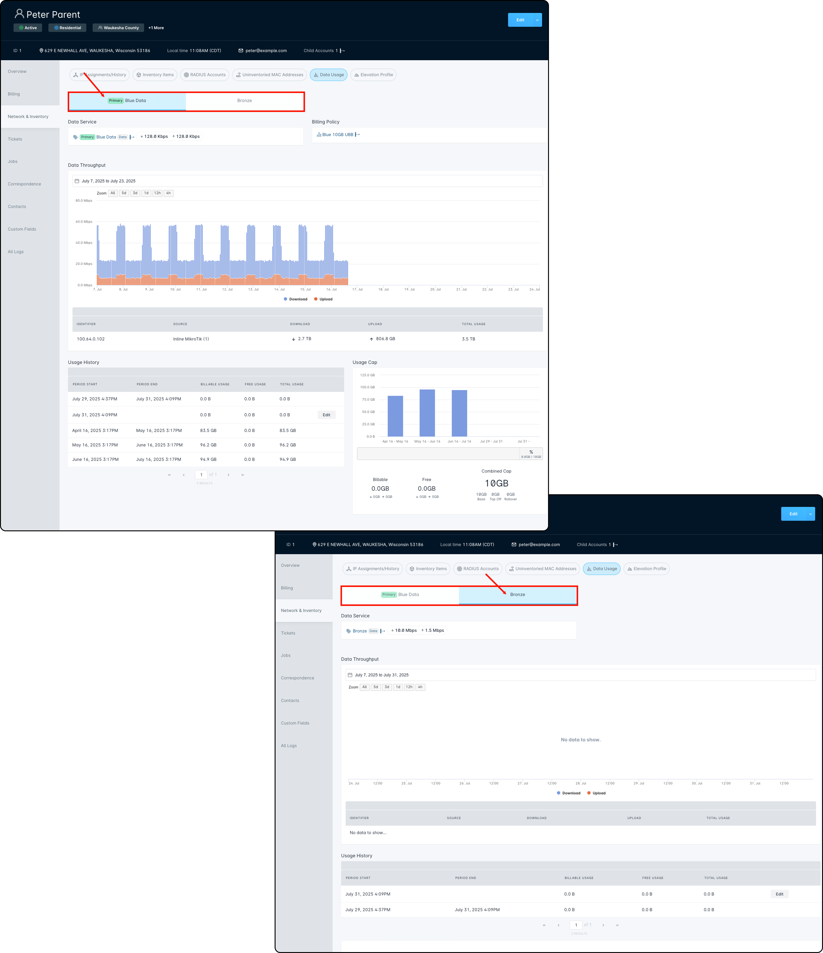Screen dimensions: 823x953
Task: Set zoom to 12h in top window chart
Action: [157, 193]
